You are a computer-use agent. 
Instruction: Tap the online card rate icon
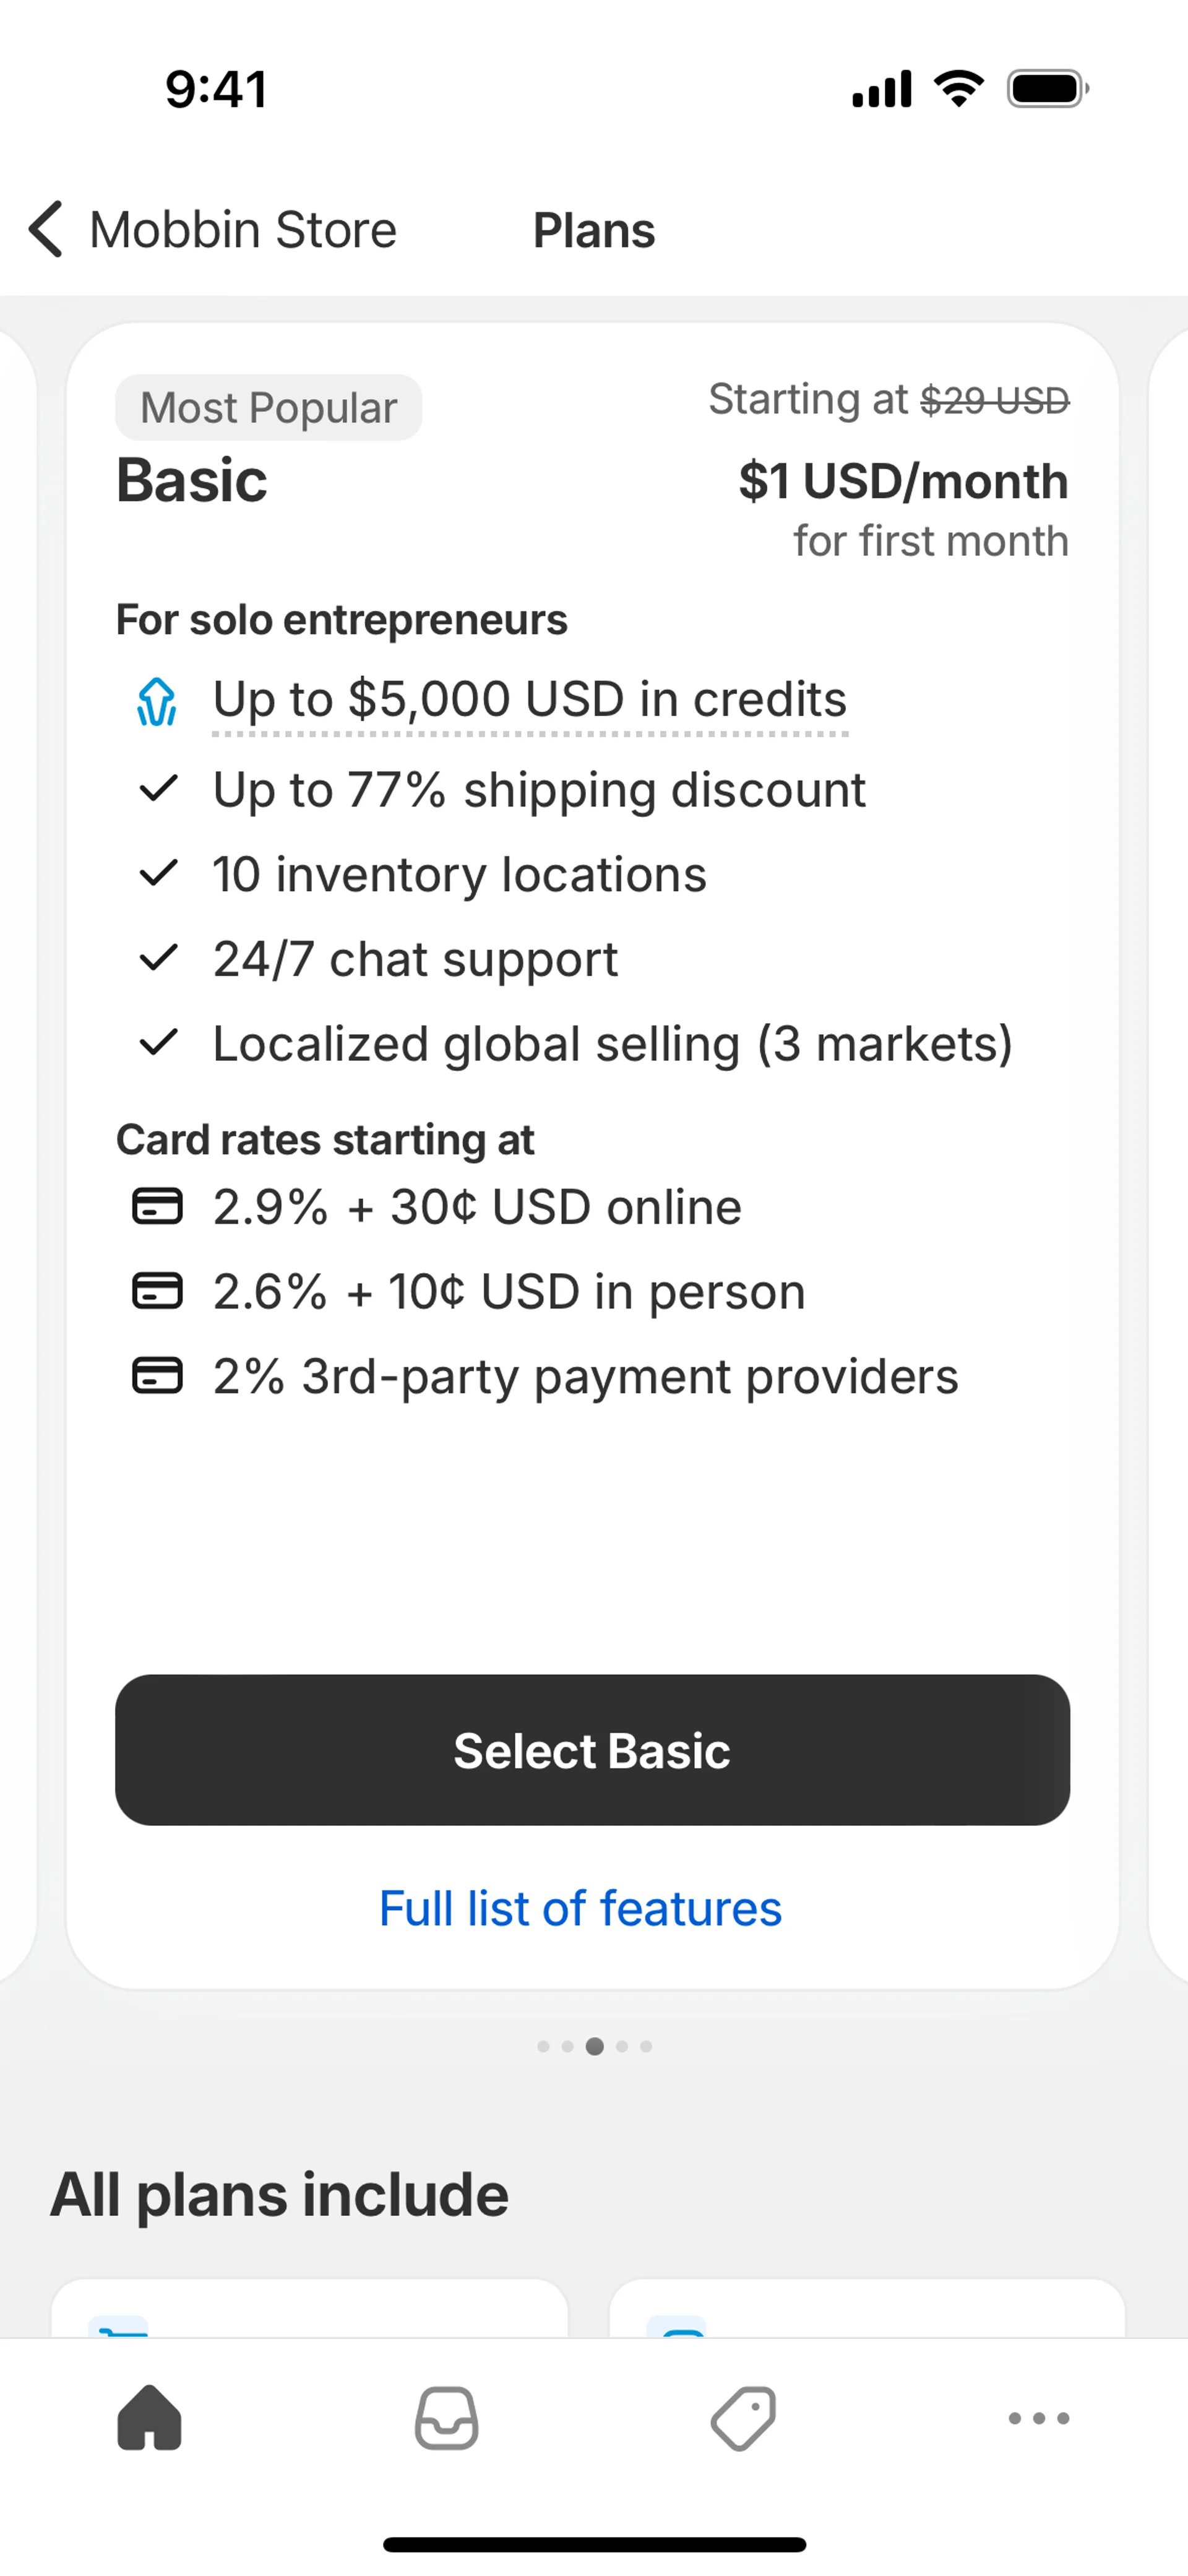tap(157, 1206)
